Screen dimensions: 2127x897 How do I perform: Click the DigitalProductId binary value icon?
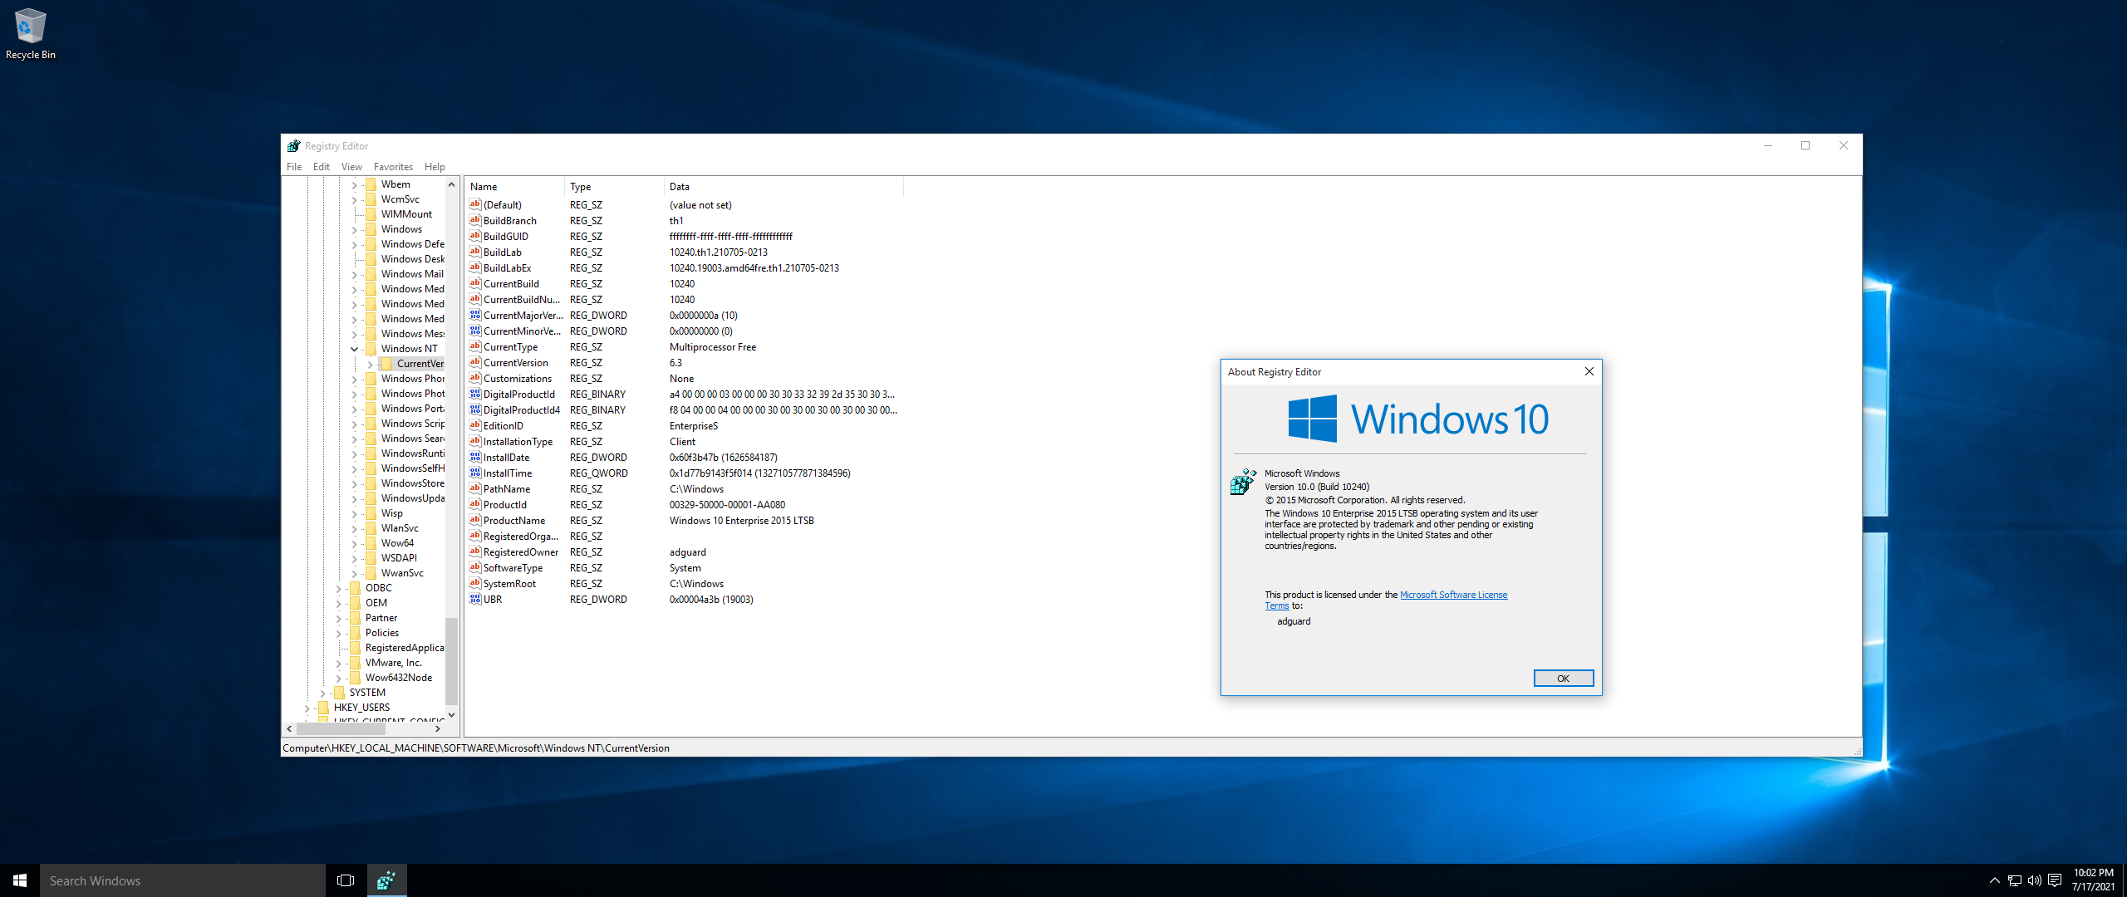(x=475, y=395)
